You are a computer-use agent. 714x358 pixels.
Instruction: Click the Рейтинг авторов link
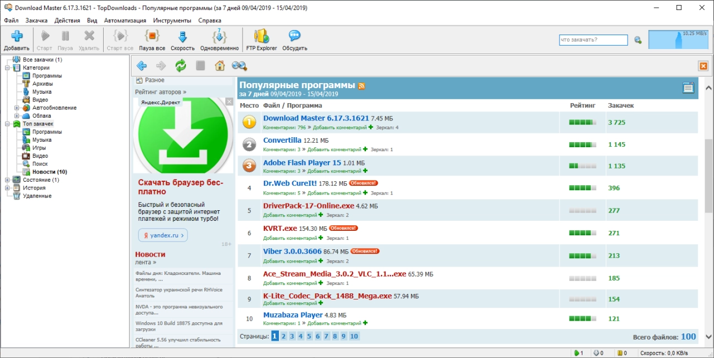(161, 92)
